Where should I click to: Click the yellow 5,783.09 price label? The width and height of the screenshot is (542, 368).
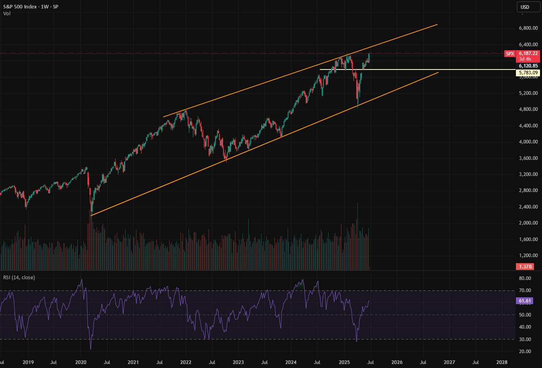pyautogui.click(x=528, y=73)
